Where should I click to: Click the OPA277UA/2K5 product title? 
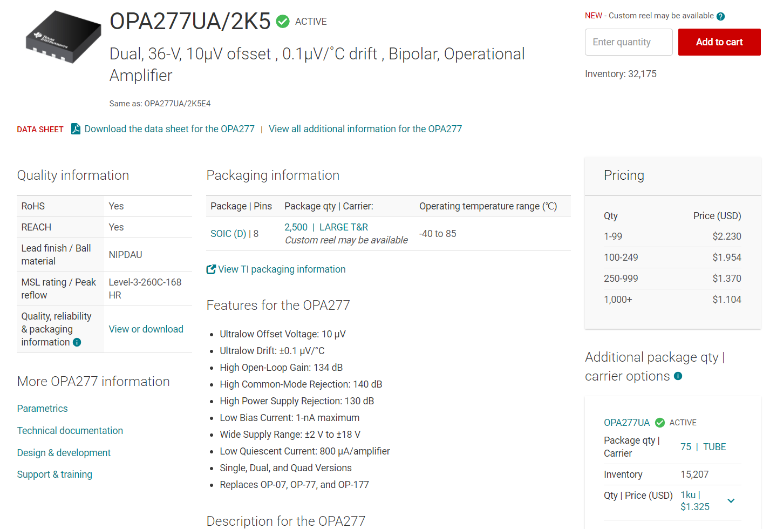[190, 22]
